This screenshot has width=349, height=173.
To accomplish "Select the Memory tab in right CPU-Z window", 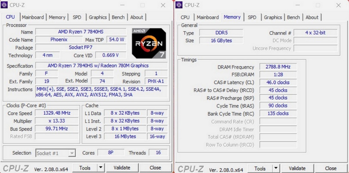I will [232, 17].
